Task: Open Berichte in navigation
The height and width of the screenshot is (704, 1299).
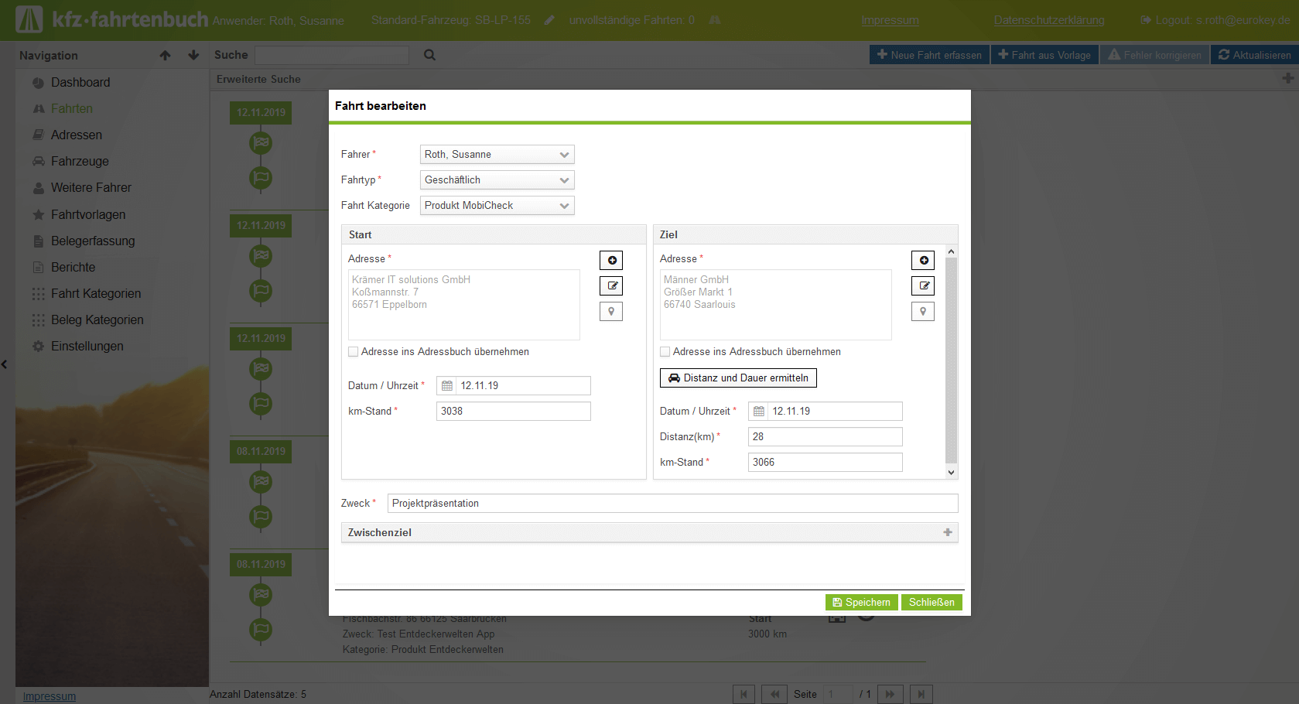Action: [x=73, y=267]
